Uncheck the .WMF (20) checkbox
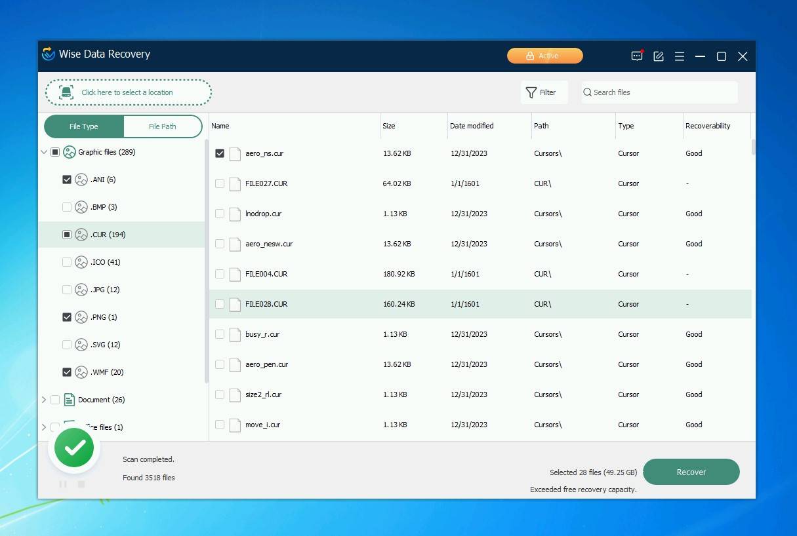The height and width of the screenshot is (536, 797). click(x=67, y=372)
